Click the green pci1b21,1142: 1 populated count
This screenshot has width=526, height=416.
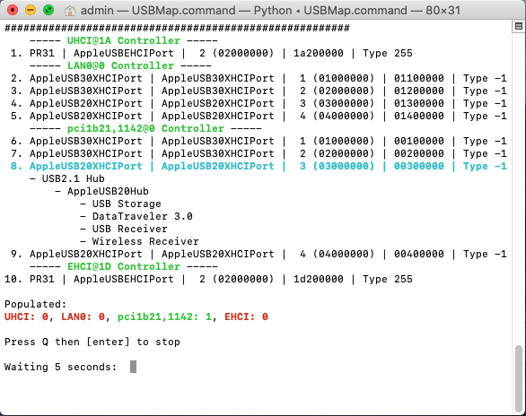coord(164,316)
